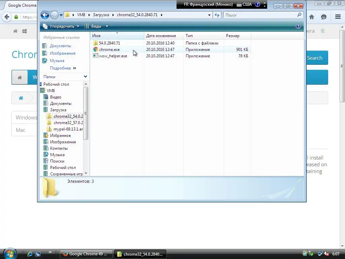The image size is (345, 259).
Task: Select Контакты in folder tree
Action: coord(59,148)
